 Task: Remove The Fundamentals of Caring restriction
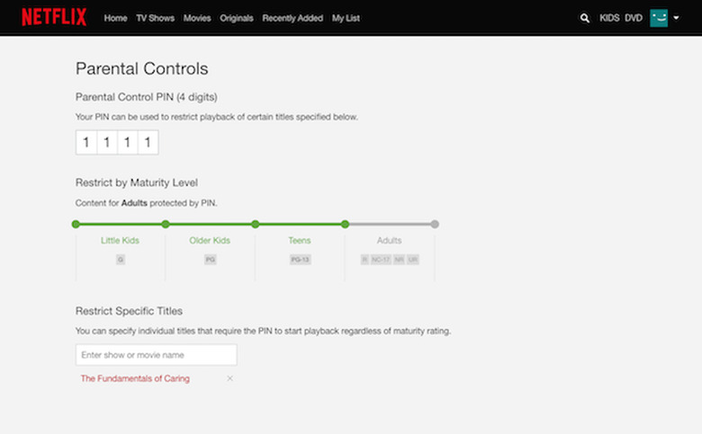pos(229,379)
